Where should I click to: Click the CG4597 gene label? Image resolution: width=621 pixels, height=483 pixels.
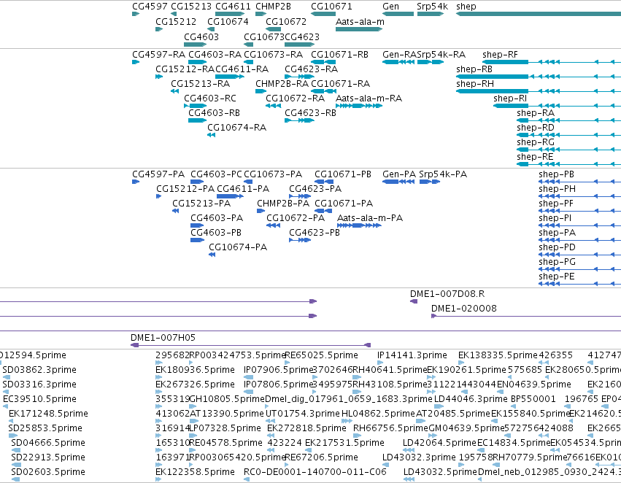[150, 7]
